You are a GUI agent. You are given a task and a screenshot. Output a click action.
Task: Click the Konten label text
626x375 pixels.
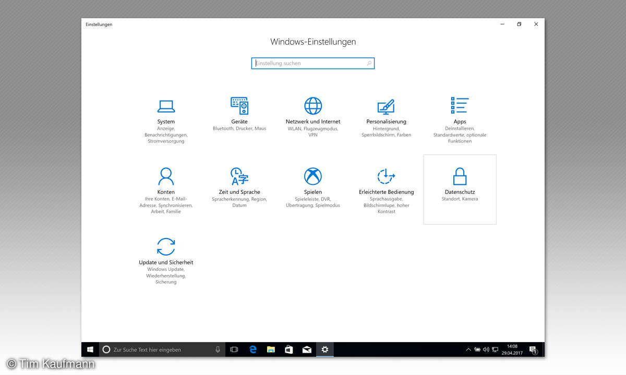click(x=166, y=192)
